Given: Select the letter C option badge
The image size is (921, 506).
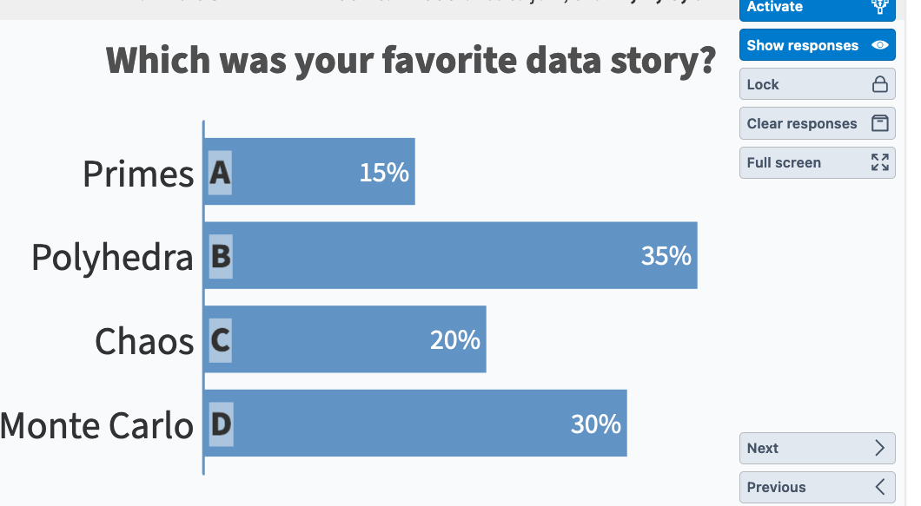Looking at the screenshot, I should pyautogui.click(x=220, y=340).
